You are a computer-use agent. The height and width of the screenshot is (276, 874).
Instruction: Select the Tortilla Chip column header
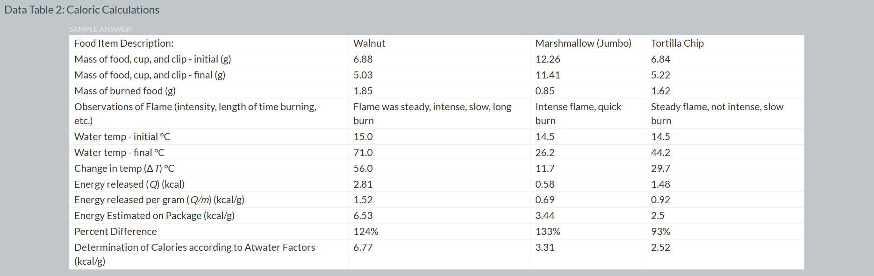pyautogui.click(x=677, y=43)
